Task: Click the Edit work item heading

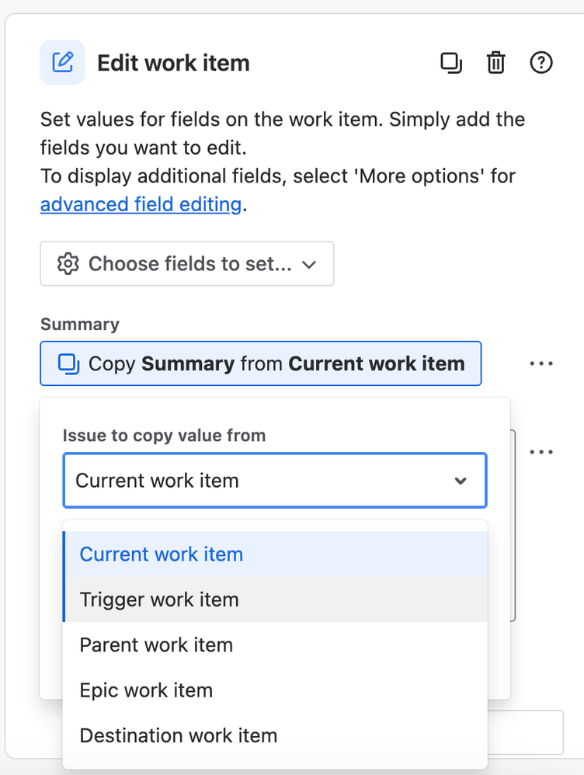Action: point(173,63)
